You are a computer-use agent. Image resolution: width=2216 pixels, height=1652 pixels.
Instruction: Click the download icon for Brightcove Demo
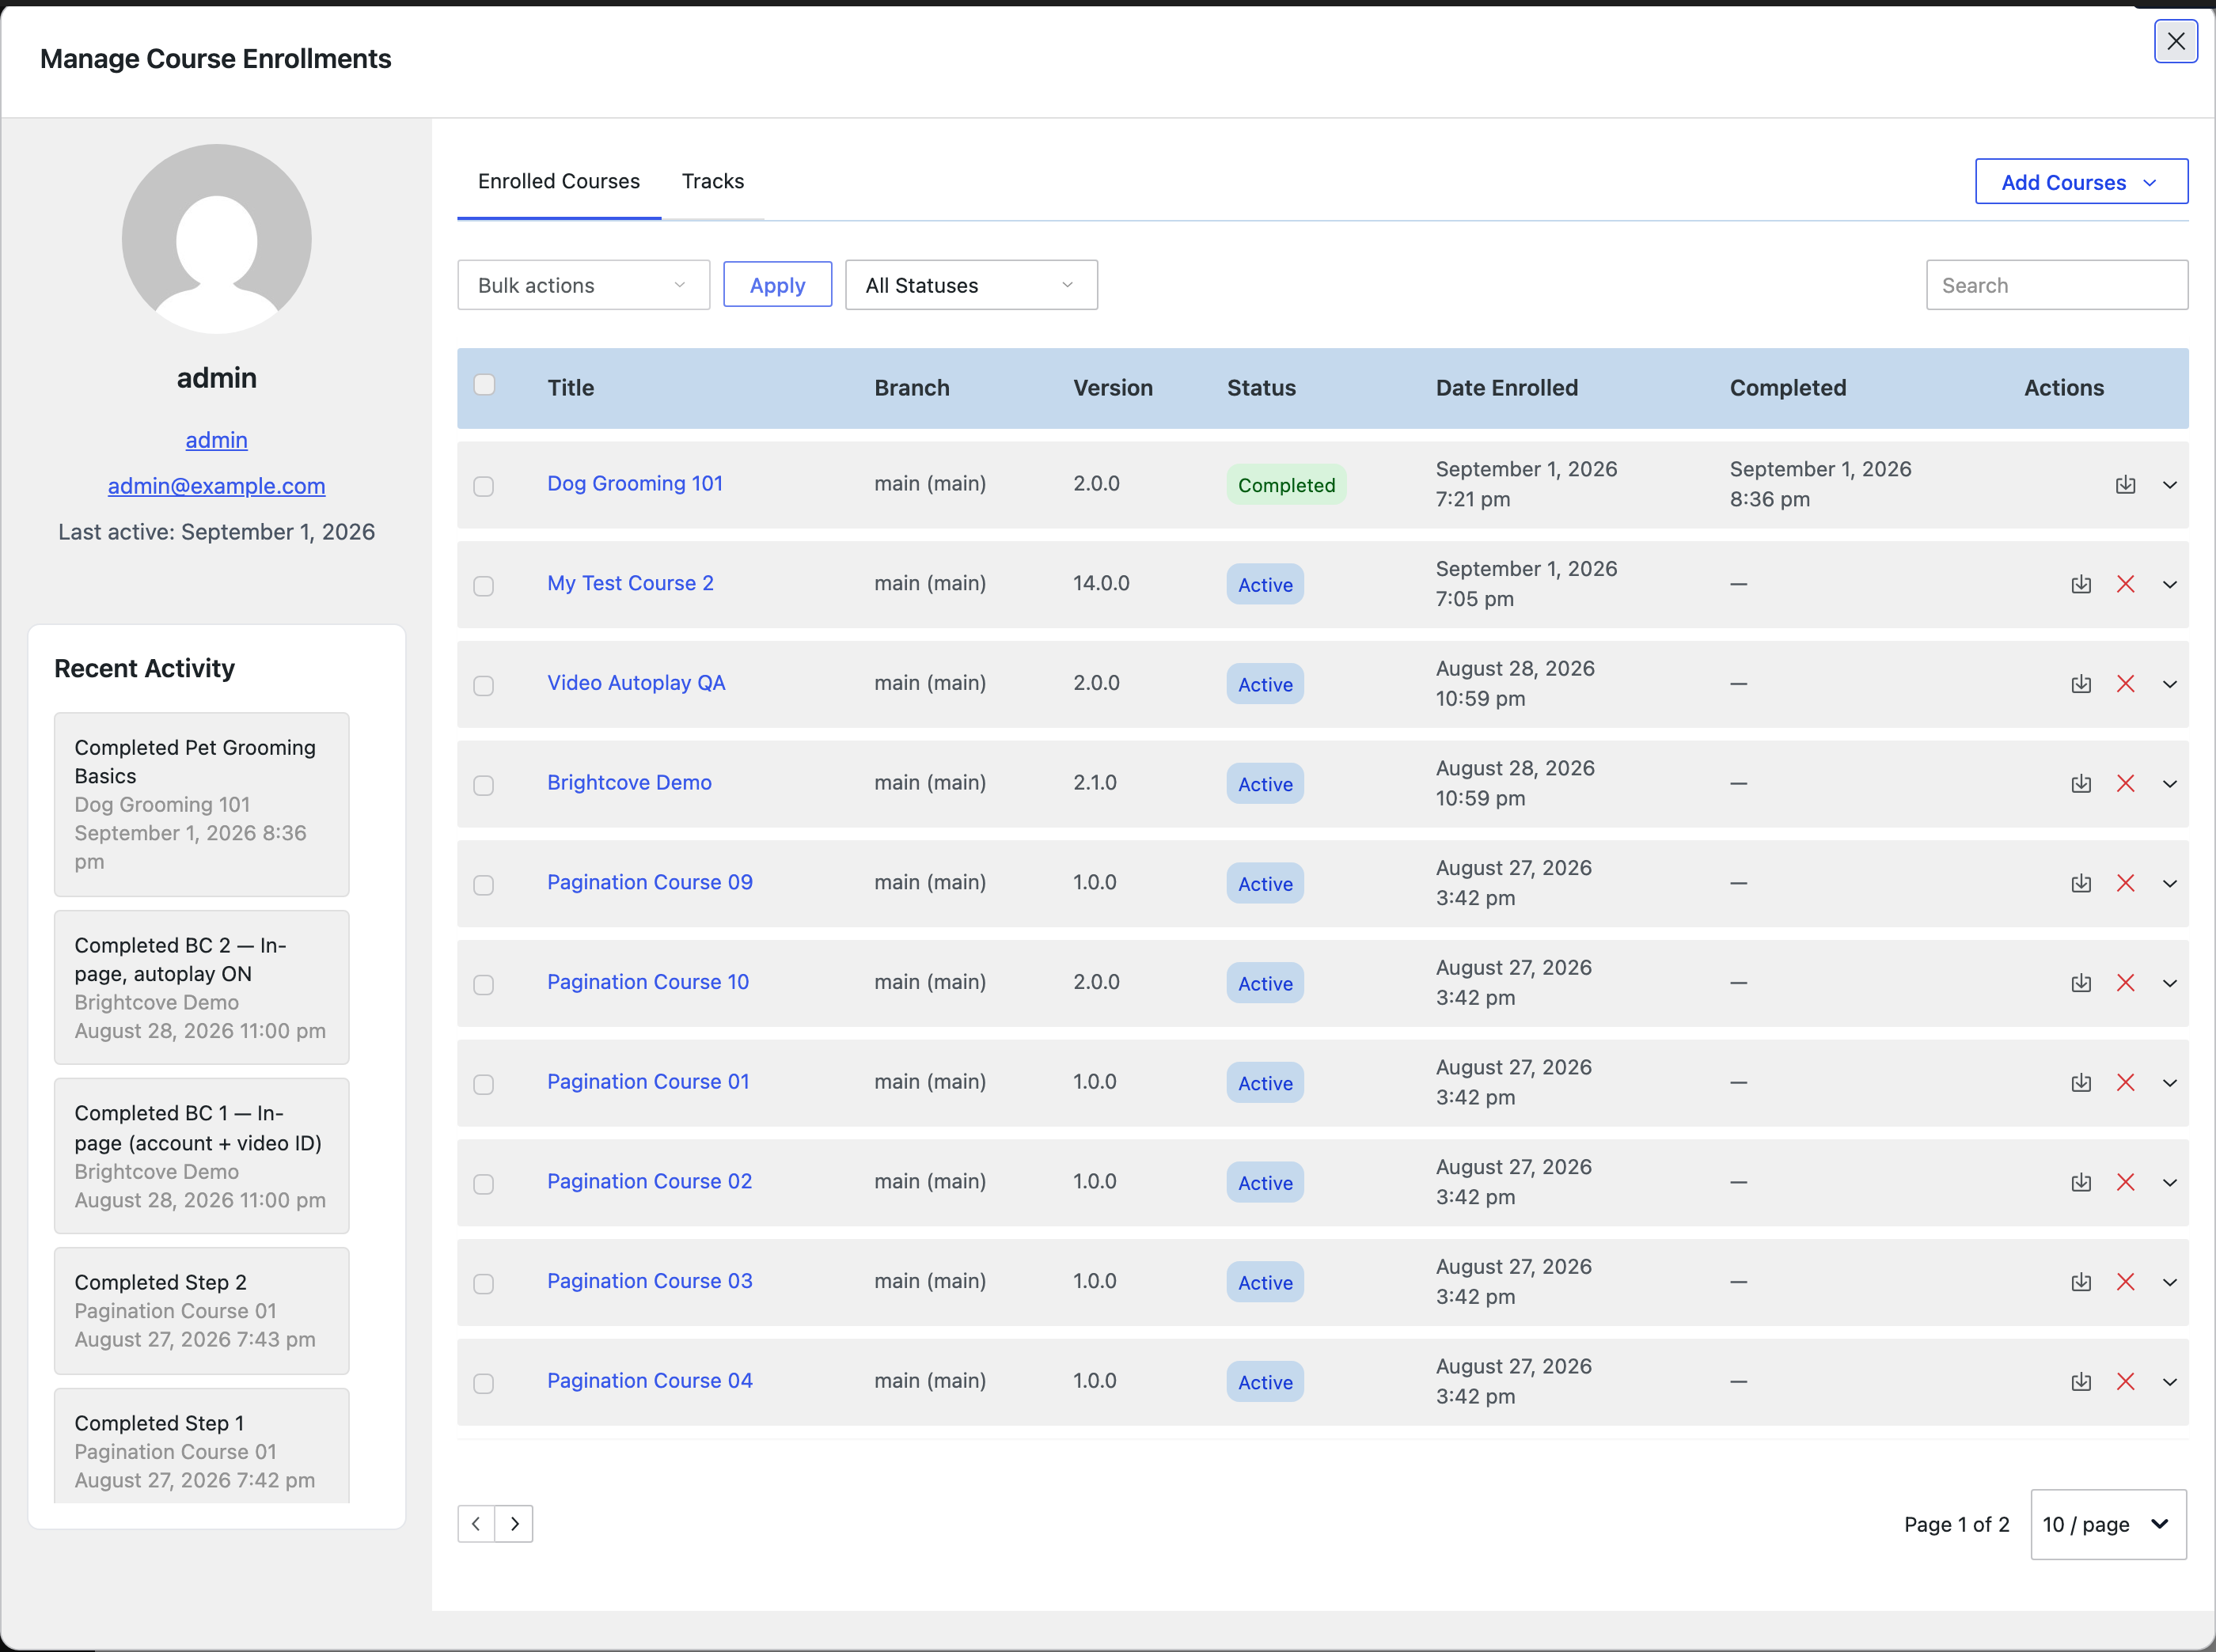[2081, 784]
